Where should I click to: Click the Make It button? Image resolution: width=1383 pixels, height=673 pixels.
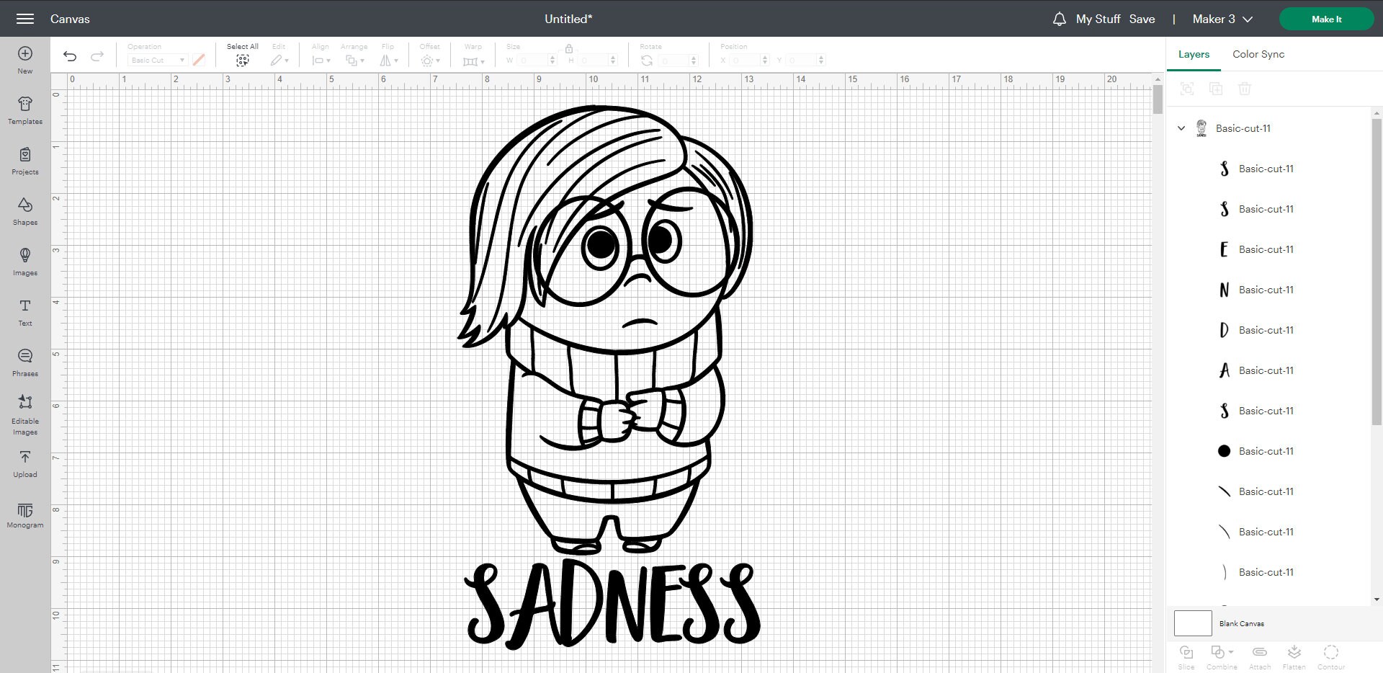click(1326, 19)
